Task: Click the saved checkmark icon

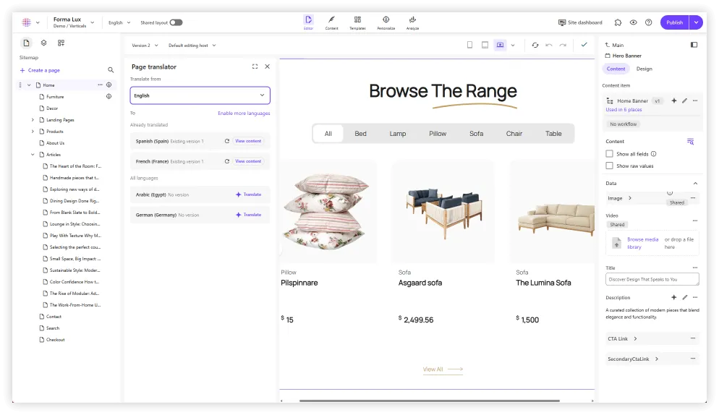Action: tap(584, 45)
